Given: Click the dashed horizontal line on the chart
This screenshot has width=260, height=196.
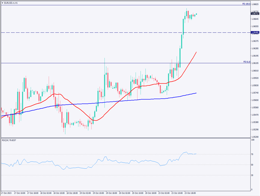Looking at the screenshot, I should (115, 33).
